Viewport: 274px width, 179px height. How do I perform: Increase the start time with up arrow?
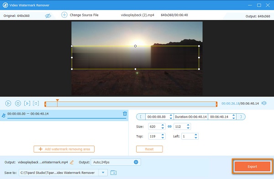171,116
